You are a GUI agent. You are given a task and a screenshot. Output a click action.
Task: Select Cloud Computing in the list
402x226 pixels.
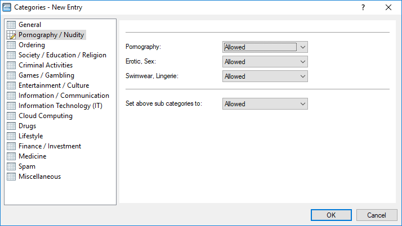tap(46, 116)
